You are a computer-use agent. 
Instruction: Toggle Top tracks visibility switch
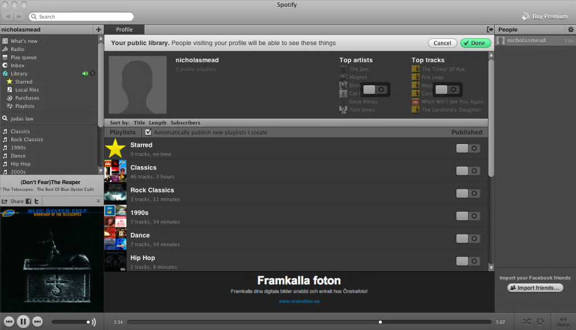pos(447,89)
